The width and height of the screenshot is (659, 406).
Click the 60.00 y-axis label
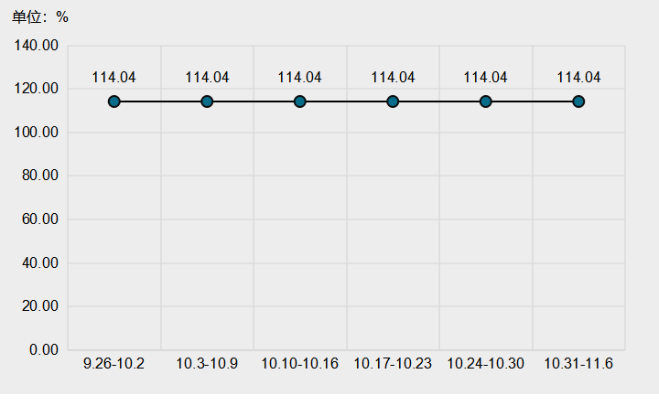point(41,219)
